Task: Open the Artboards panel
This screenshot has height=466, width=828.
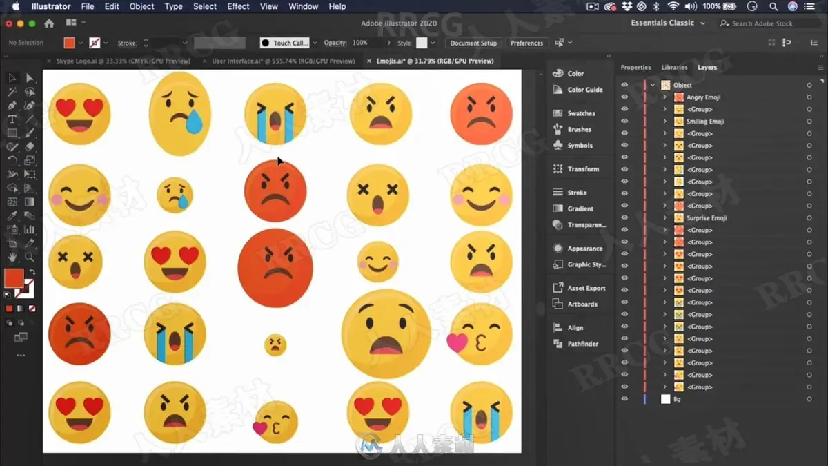Action: click(x=575, y=304)
